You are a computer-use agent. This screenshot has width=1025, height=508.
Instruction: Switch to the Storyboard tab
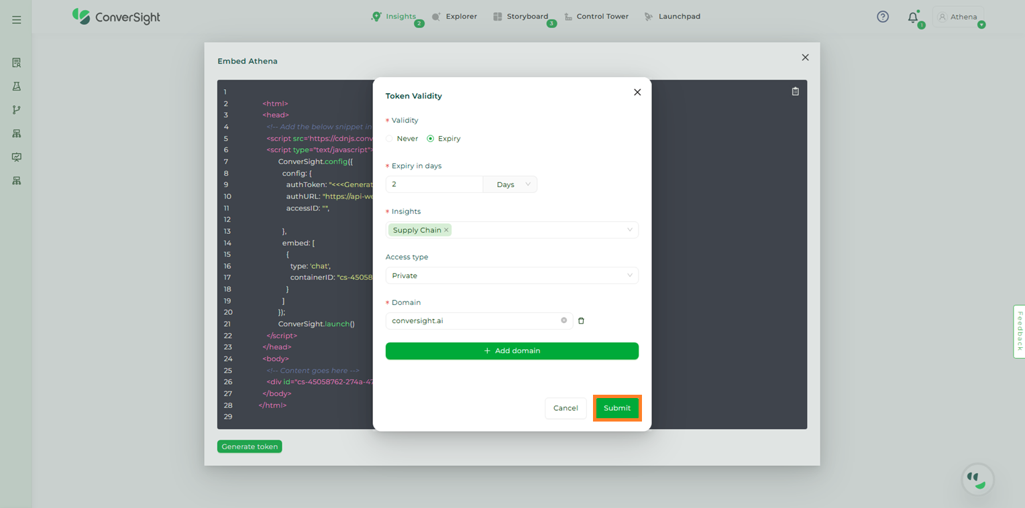click(521, 17)
